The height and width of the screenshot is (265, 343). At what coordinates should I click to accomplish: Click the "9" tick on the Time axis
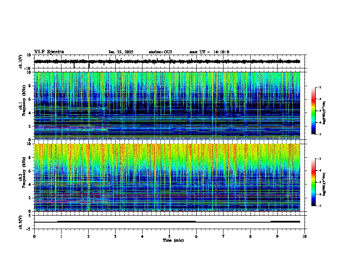pyautogui.click(x=277, y=236)
